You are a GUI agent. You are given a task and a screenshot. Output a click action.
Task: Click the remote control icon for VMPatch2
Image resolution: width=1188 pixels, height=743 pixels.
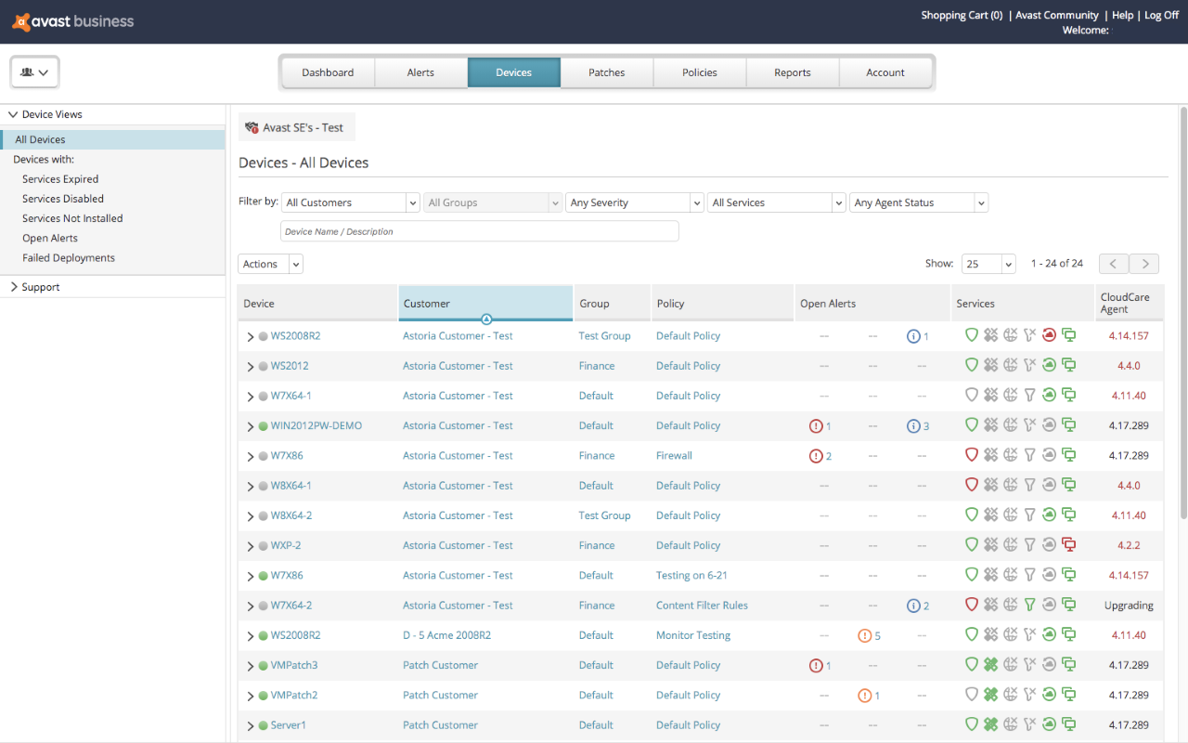(1068, 695)
